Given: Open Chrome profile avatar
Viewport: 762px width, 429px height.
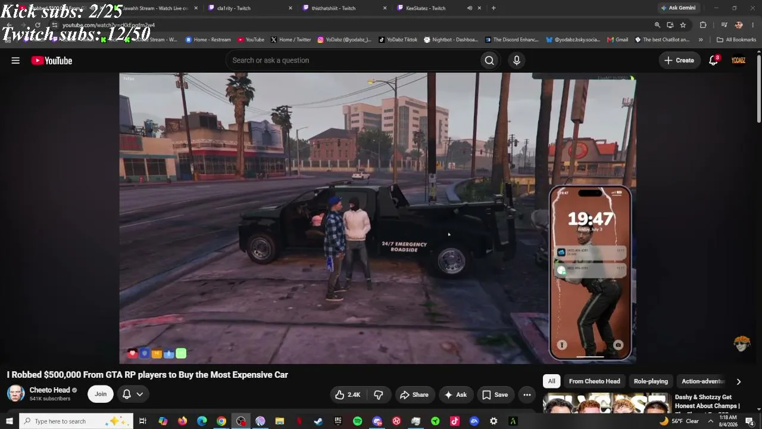Looking at the screenshot, I should (739, 25).
